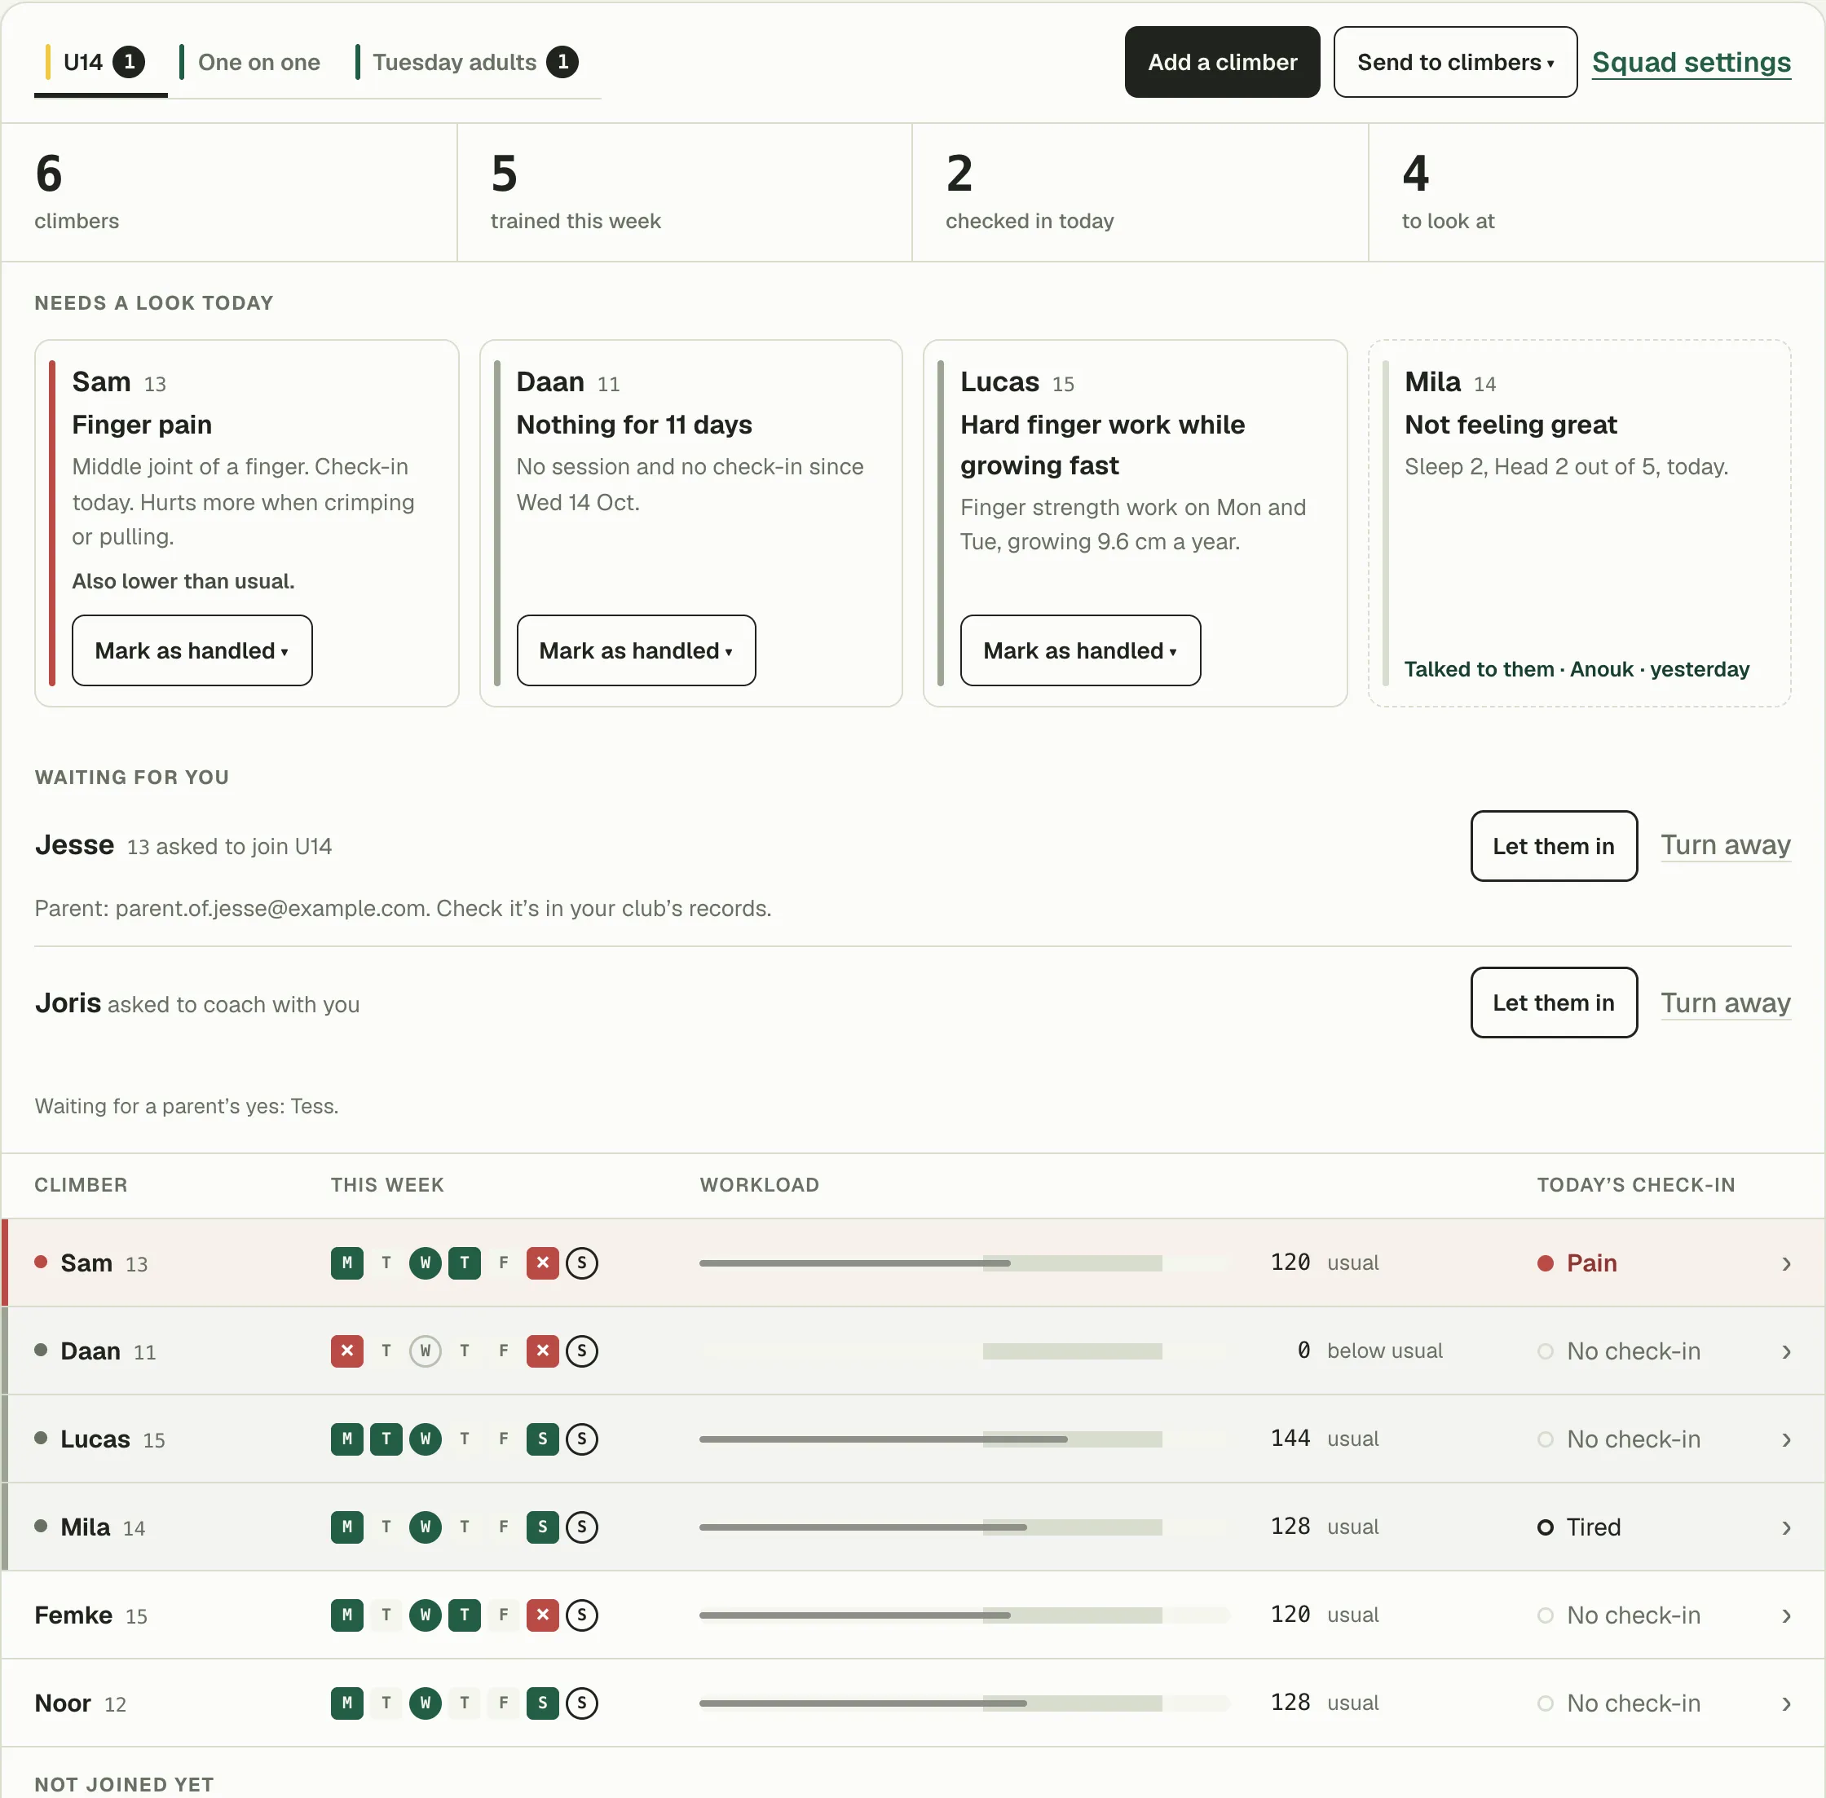Image resolution: width=1826 pixels, height=1798 pixels.
Task: Click Lucas's green Saturday session icon
Action: 542,1439
